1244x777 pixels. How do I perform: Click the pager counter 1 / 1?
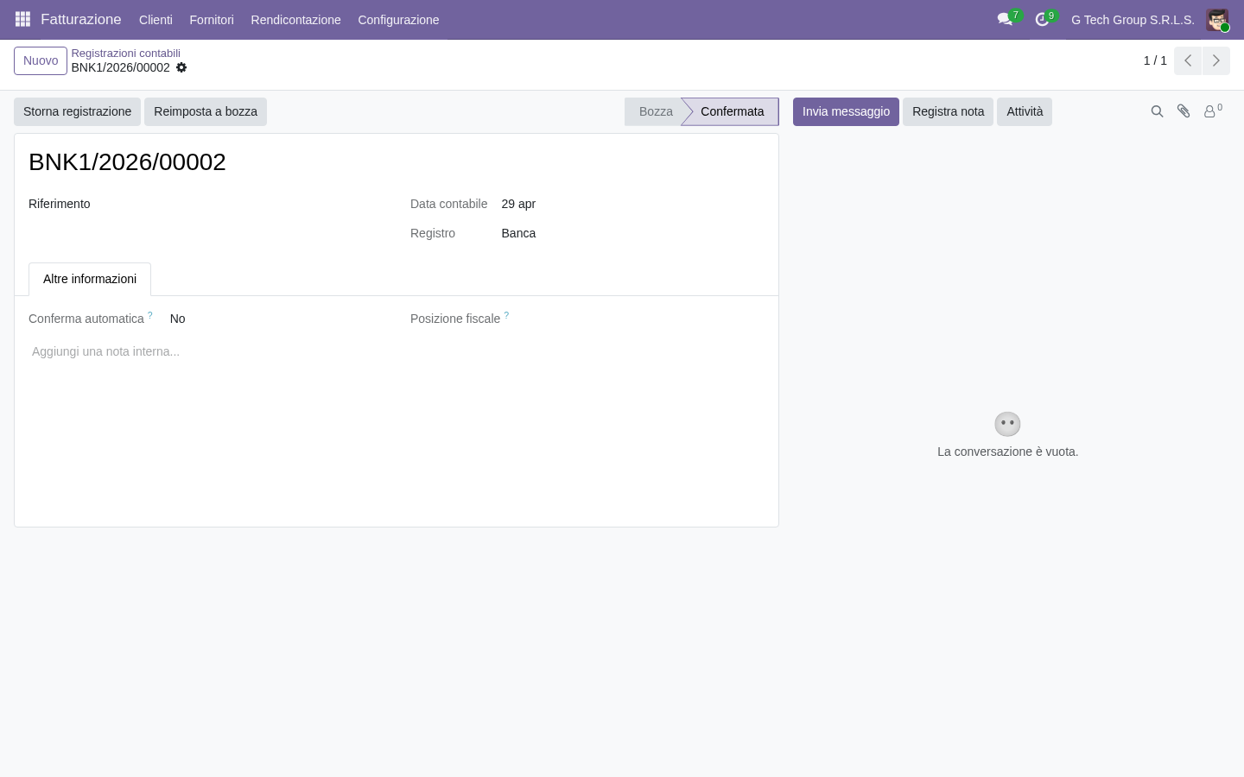[1155, 60]
